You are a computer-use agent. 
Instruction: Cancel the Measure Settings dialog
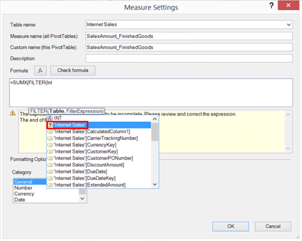tap(273, 226)
